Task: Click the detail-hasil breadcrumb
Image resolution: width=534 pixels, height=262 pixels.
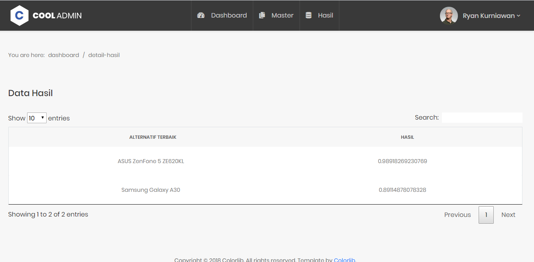Action: [104, 55]
